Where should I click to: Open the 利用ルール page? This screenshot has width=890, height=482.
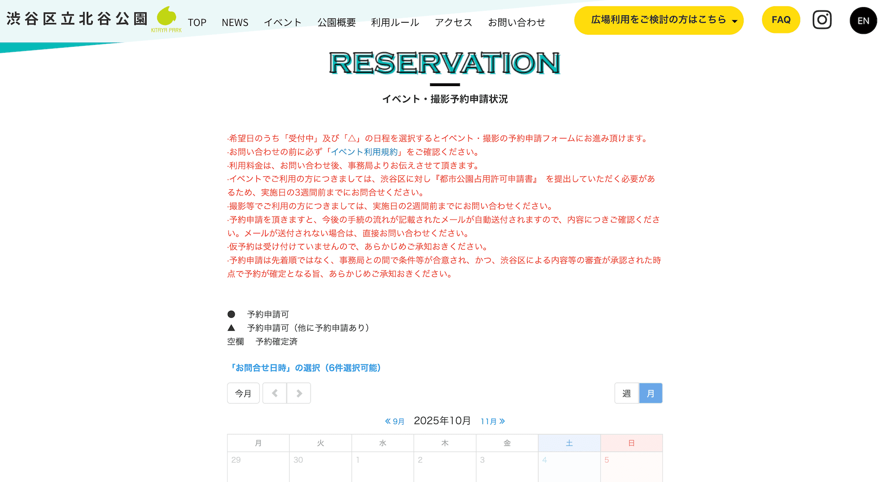point(395,22)
